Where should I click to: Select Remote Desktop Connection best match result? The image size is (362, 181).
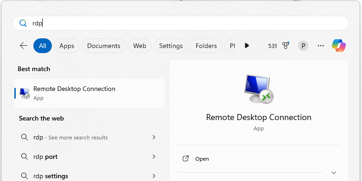coord(90,93)
